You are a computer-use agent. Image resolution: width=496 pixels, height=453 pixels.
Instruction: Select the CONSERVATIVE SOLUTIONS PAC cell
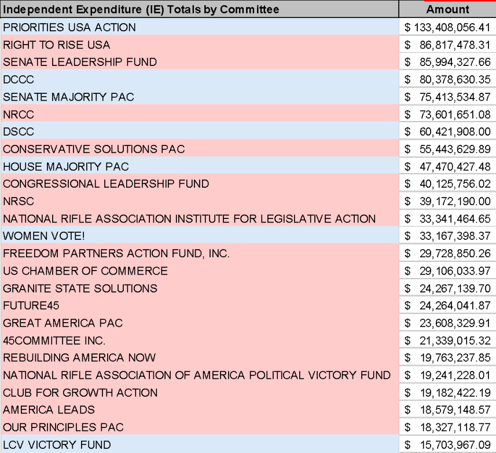point(199,149)
